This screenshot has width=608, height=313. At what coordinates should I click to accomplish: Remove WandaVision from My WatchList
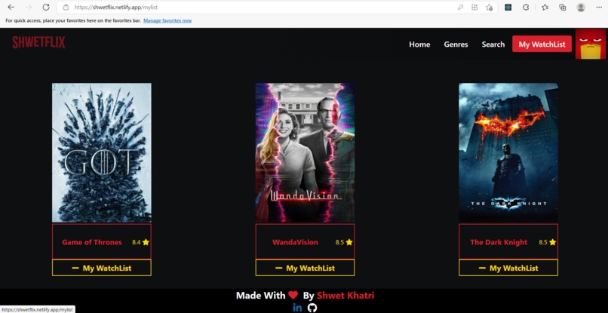(x=305, y=268)
